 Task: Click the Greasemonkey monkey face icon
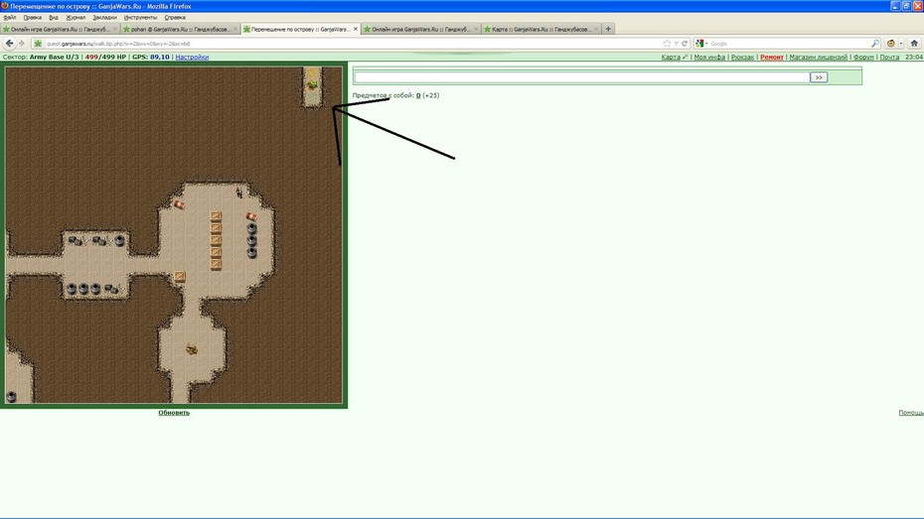click(x=891, y=44)
